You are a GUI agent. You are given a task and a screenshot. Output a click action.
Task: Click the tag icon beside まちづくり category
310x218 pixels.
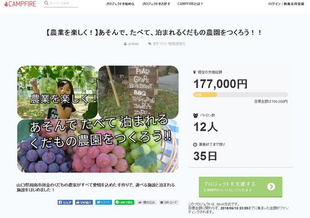coord(150,44)
